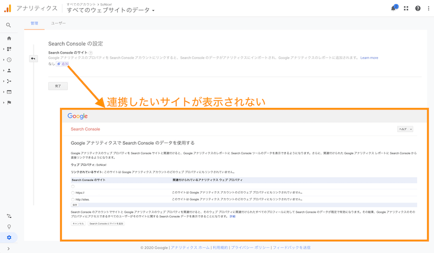Open アナリティクス ホーム footer link

click(190, 248)
